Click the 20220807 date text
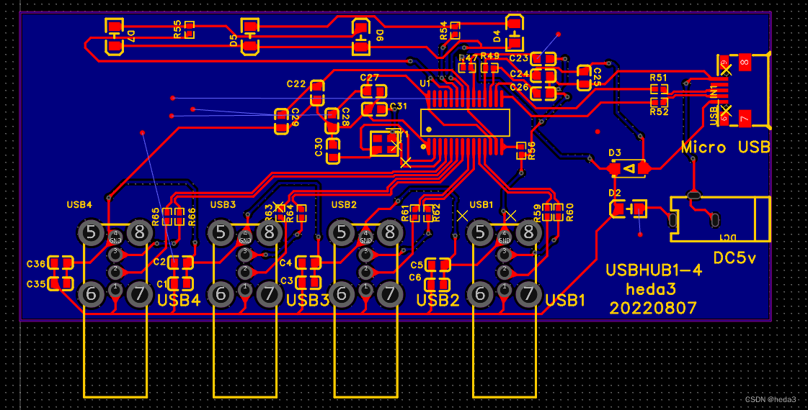 pos(653,308)
